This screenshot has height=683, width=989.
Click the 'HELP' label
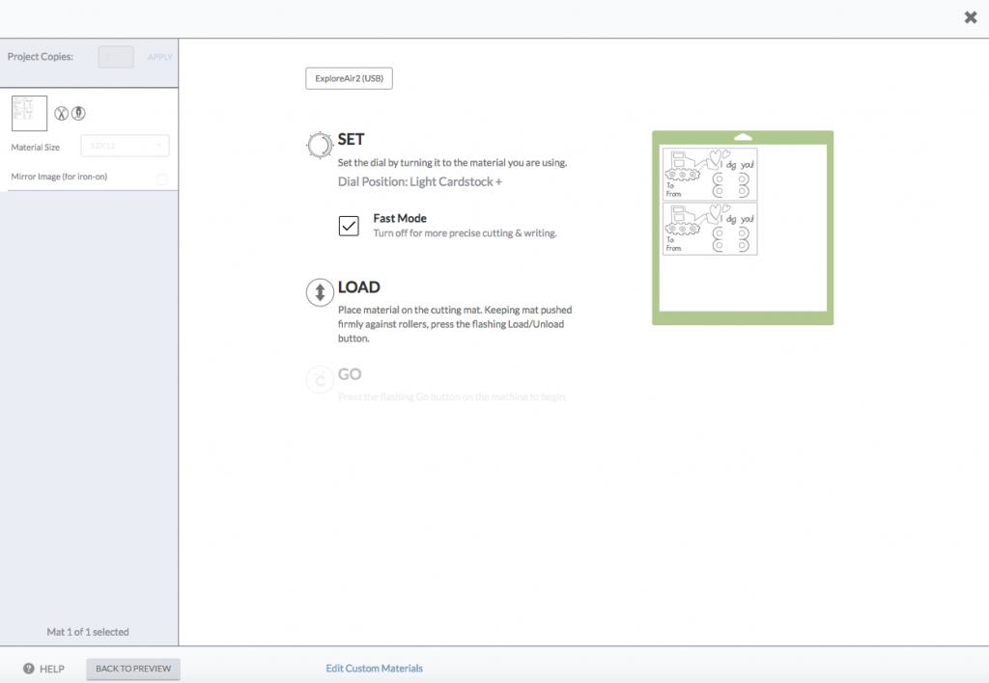point(52,669)
